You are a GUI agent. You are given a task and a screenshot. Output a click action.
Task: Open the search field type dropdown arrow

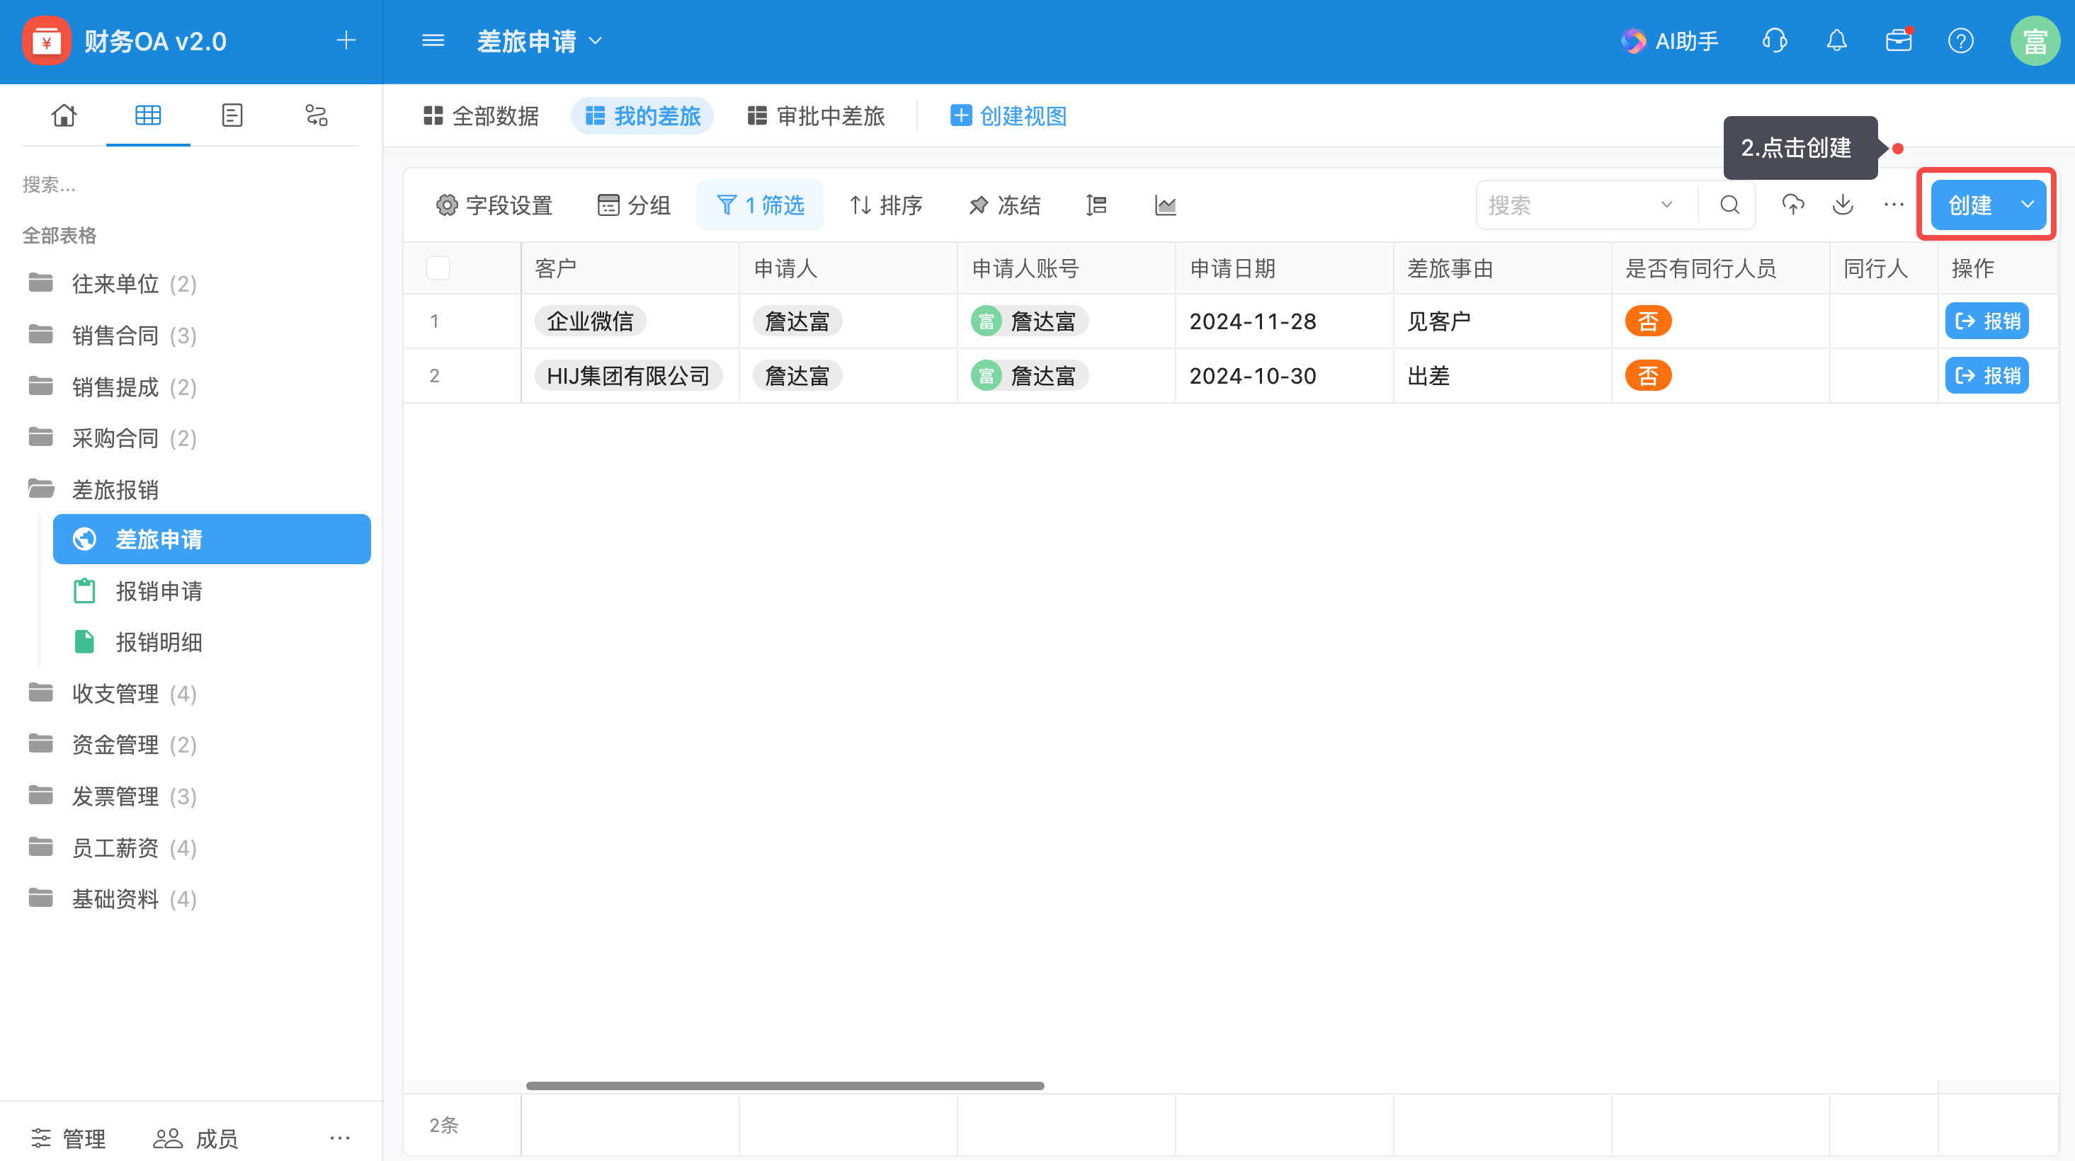point(1666,205)
